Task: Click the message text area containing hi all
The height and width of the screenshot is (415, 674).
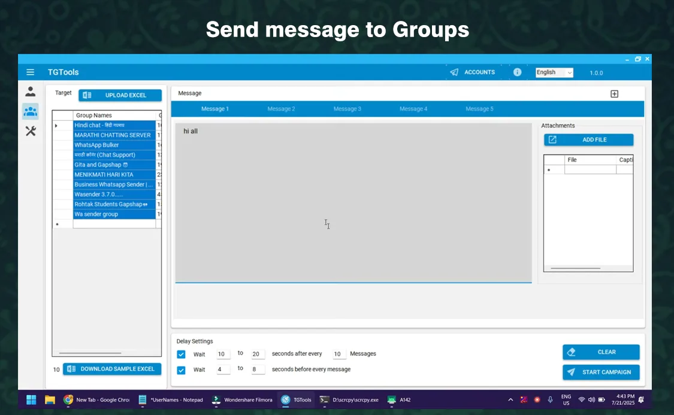Action: (x=353, y=202)
